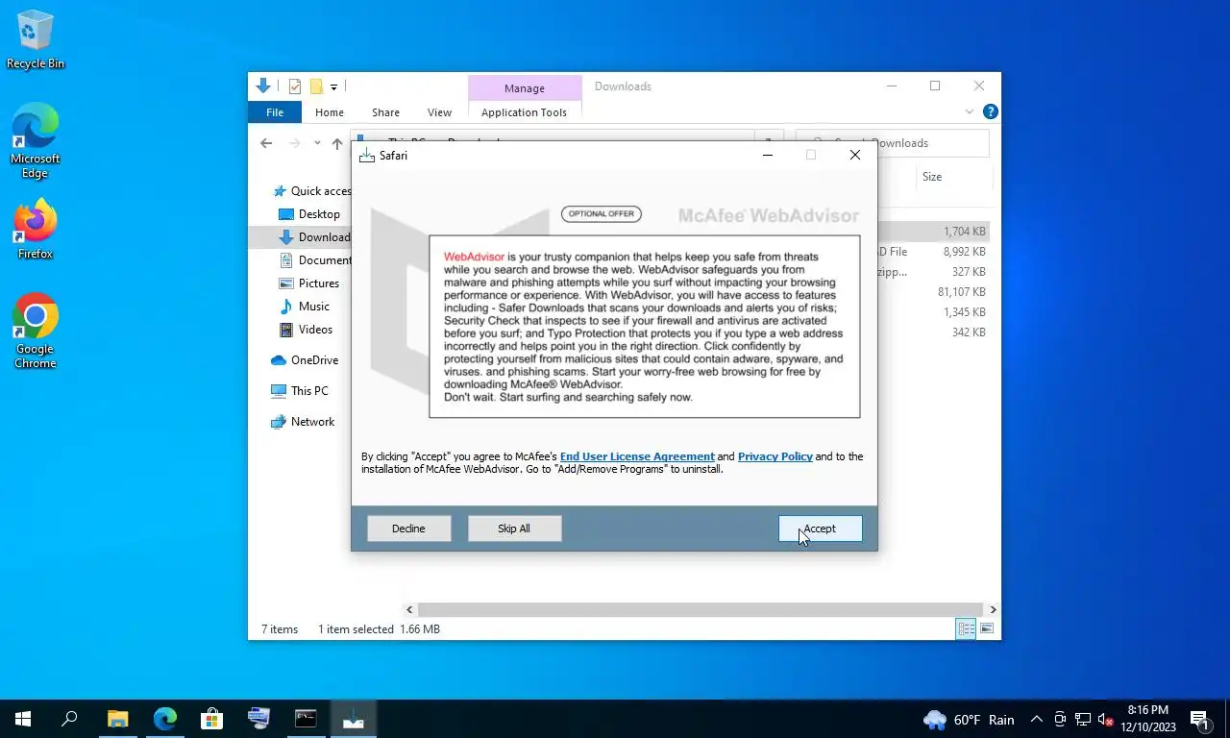
Task: Launch Firefox from the desktop
Action: click(36, 230)
